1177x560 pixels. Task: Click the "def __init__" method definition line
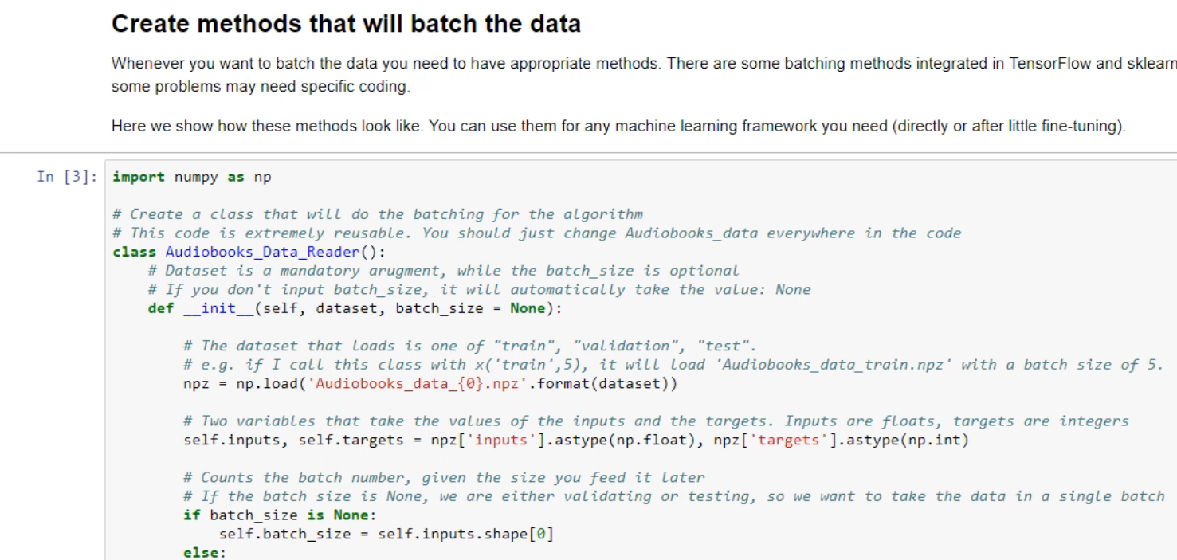click(355, 308)
